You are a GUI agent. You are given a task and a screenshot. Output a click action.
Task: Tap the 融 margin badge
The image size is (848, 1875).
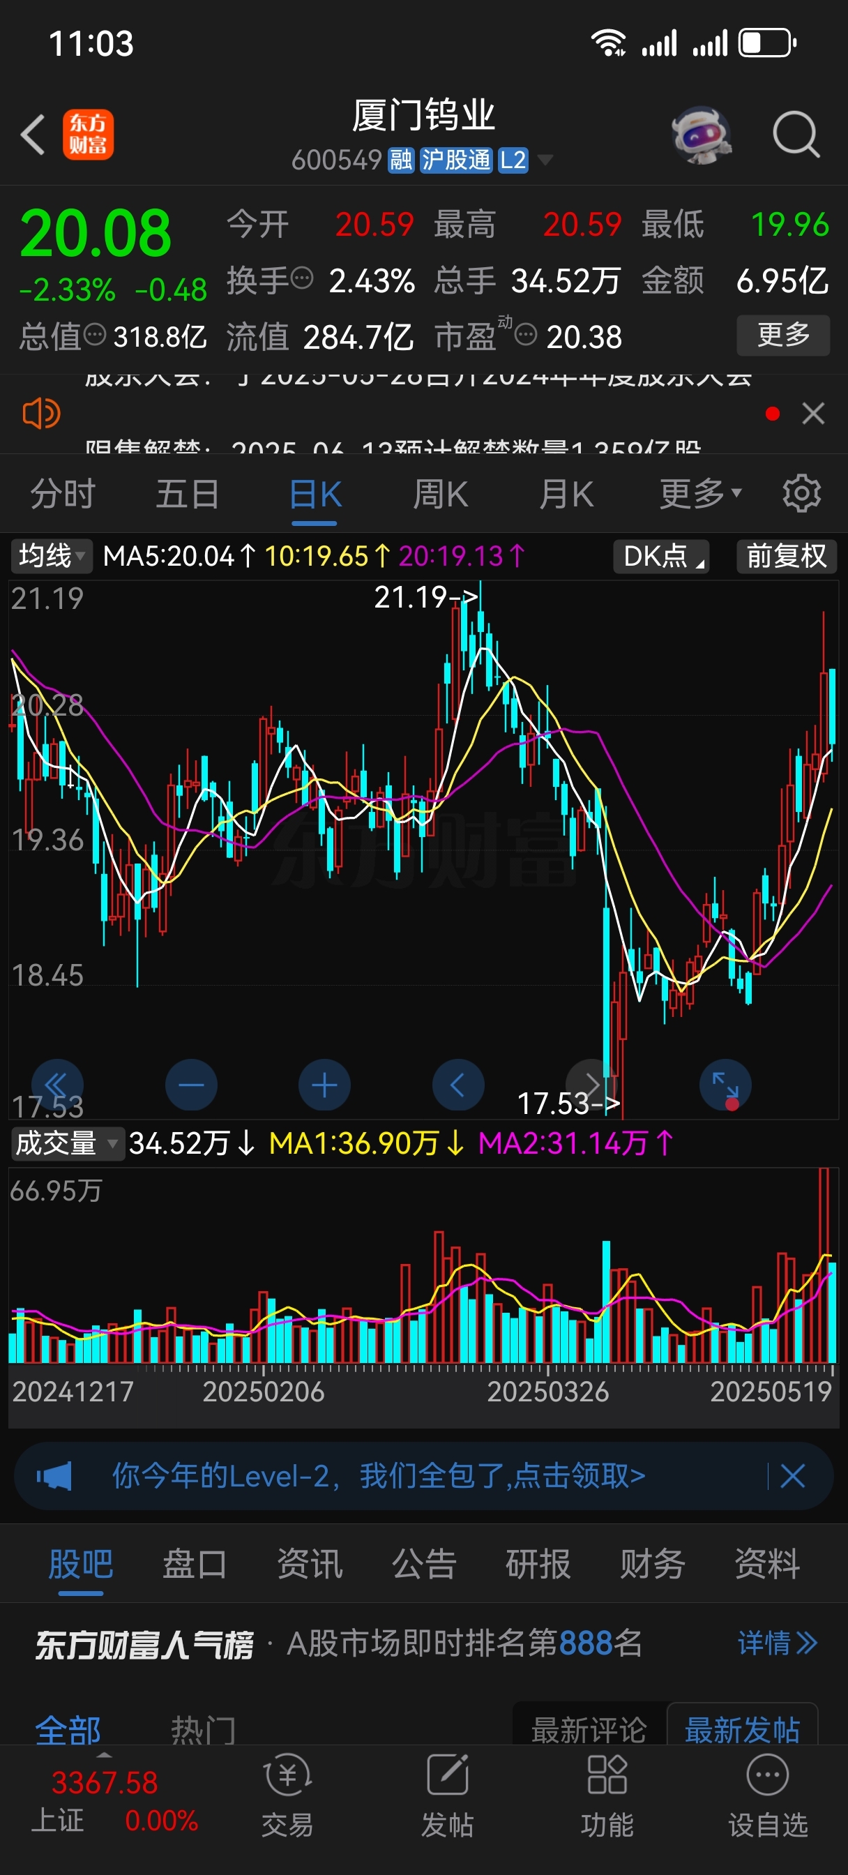401,160
